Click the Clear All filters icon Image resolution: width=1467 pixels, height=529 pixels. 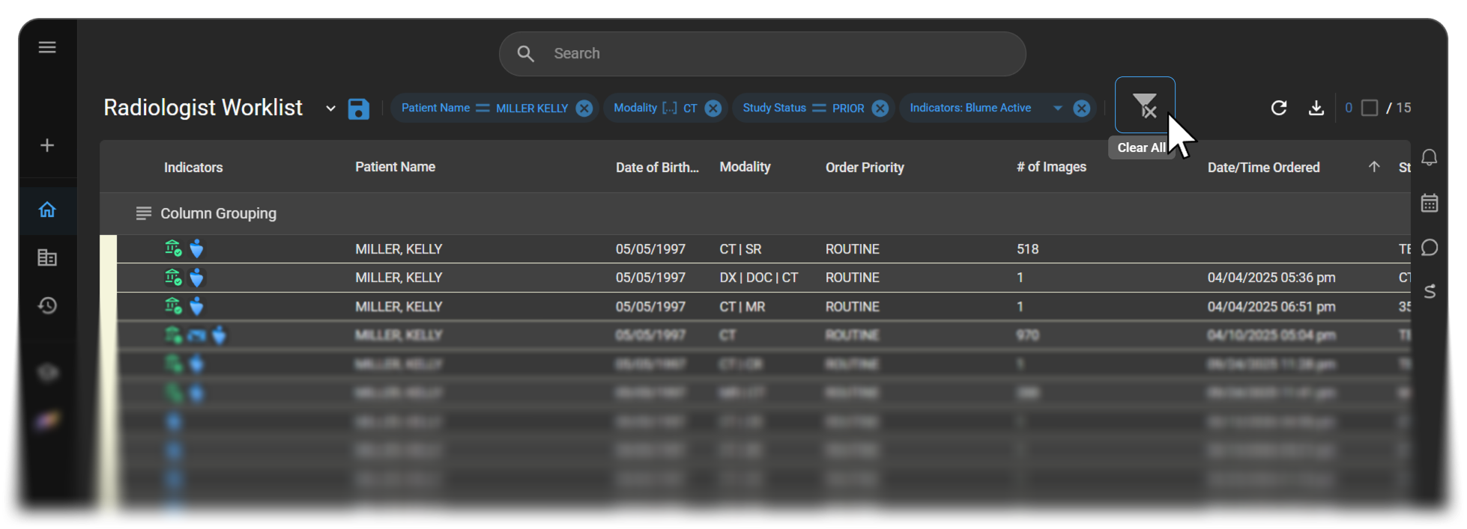tap(1145, 106)
